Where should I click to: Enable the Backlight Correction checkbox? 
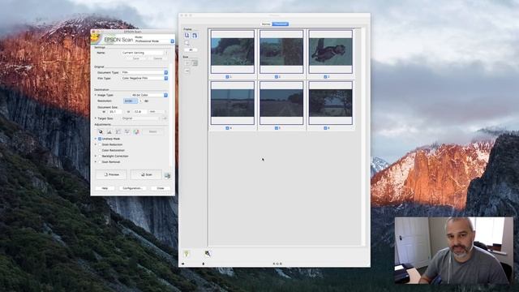coord(100,156)
